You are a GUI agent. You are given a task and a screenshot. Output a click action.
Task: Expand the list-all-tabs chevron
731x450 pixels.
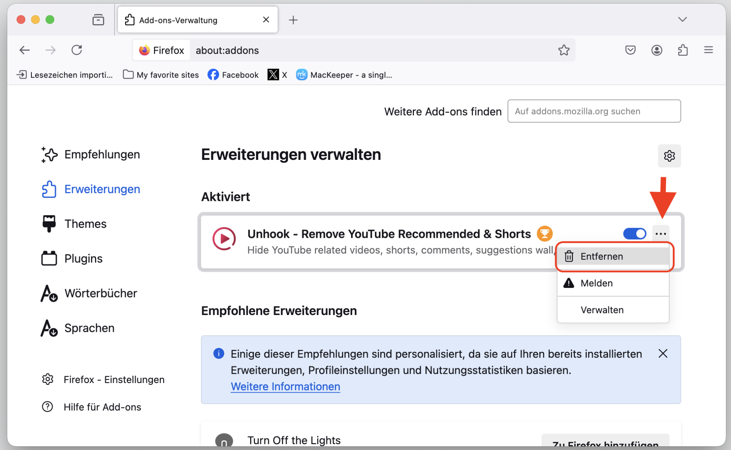point(682,19)
